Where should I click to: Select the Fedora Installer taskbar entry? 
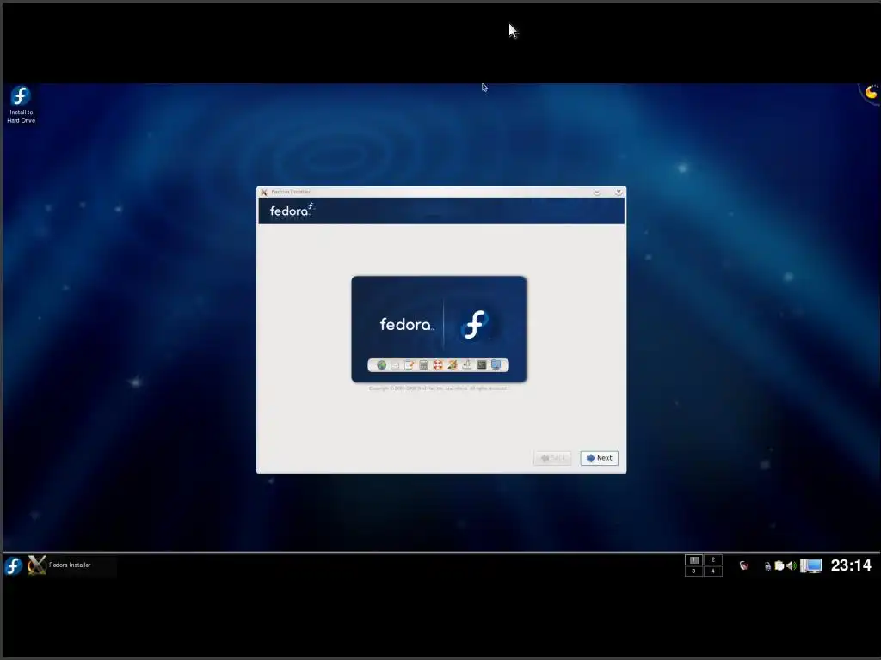[x=71, y=565]
